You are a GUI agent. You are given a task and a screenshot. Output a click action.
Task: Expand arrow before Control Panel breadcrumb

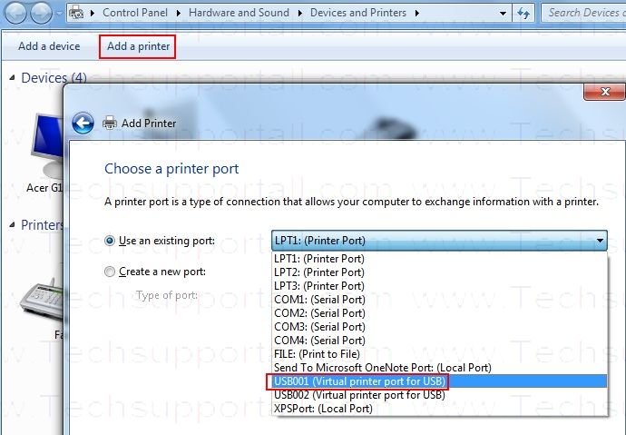pyautogui.click(x=93, y=14)
